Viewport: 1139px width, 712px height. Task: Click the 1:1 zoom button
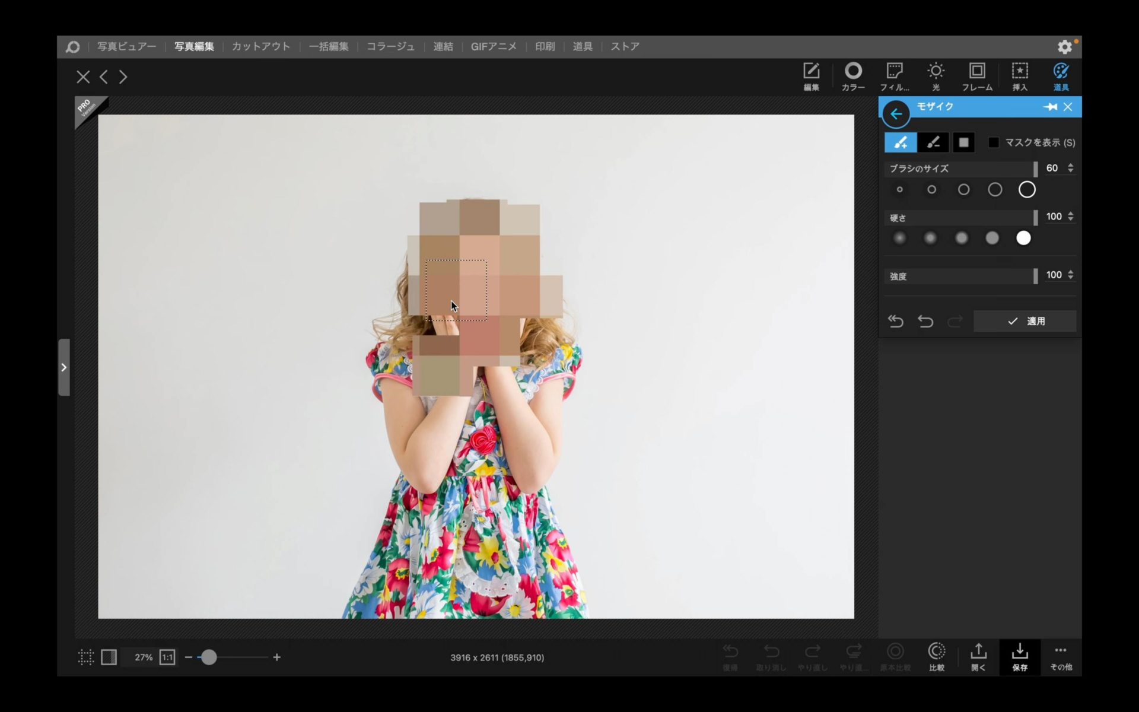tap(167, 657)
